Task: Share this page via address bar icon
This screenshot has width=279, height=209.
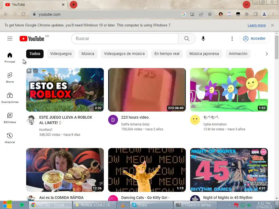Action: (x=201, y=14)
